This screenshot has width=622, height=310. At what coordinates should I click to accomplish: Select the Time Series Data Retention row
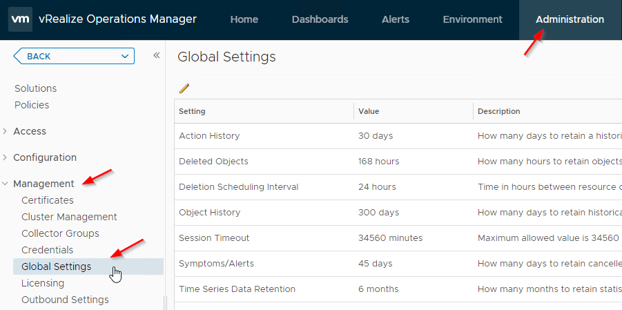coord(398,289)
